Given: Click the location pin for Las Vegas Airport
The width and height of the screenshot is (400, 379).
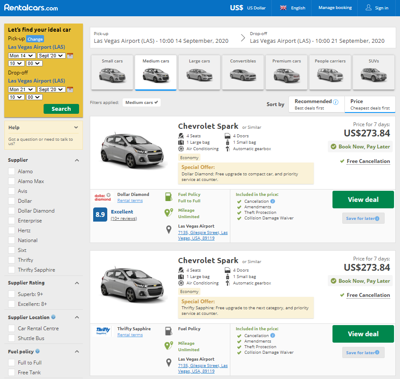Looking at the screenshot, I should (169, 229).
